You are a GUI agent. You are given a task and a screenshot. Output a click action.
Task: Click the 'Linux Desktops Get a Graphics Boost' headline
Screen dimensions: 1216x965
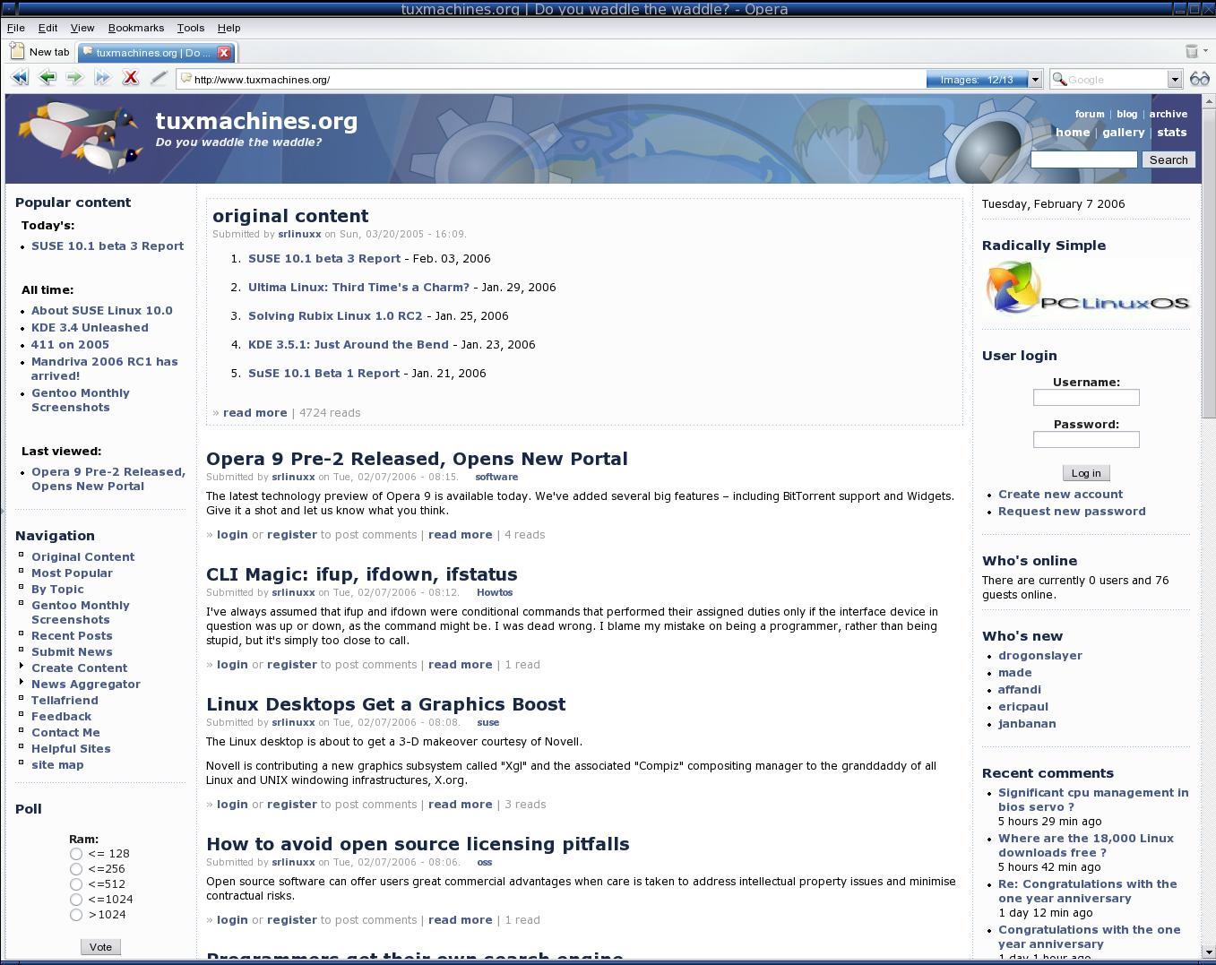tap(386, 704)
